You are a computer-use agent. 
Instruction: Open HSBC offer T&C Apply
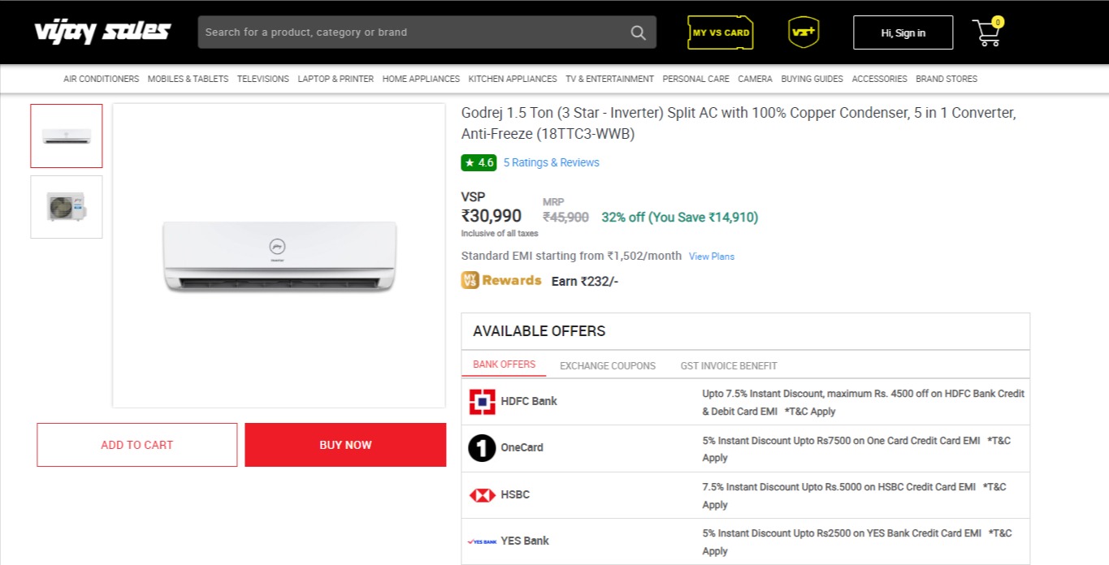pyautogui.click(x=854, y=496)
